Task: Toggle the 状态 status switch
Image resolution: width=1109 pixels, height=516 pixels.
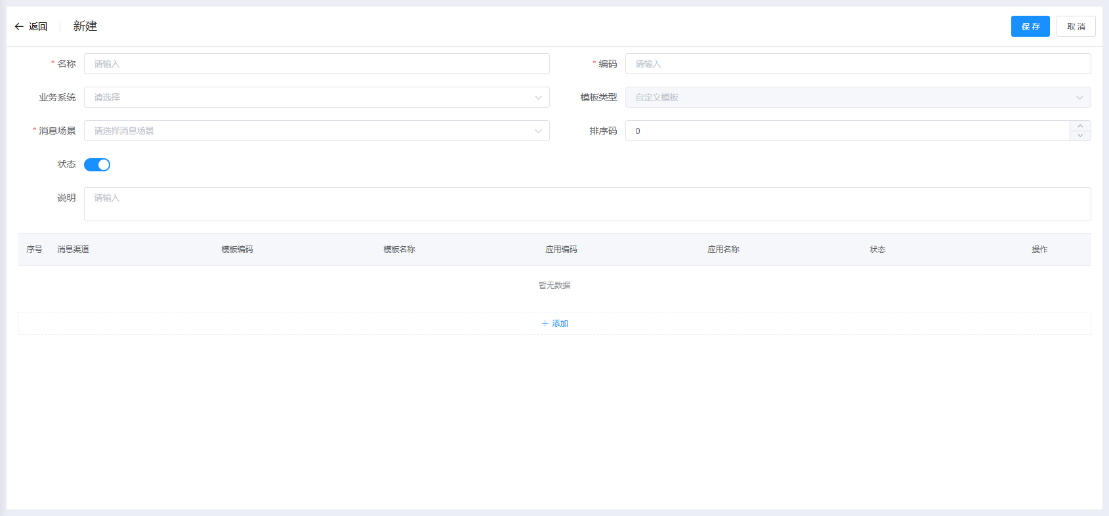Action: (97, 165)
